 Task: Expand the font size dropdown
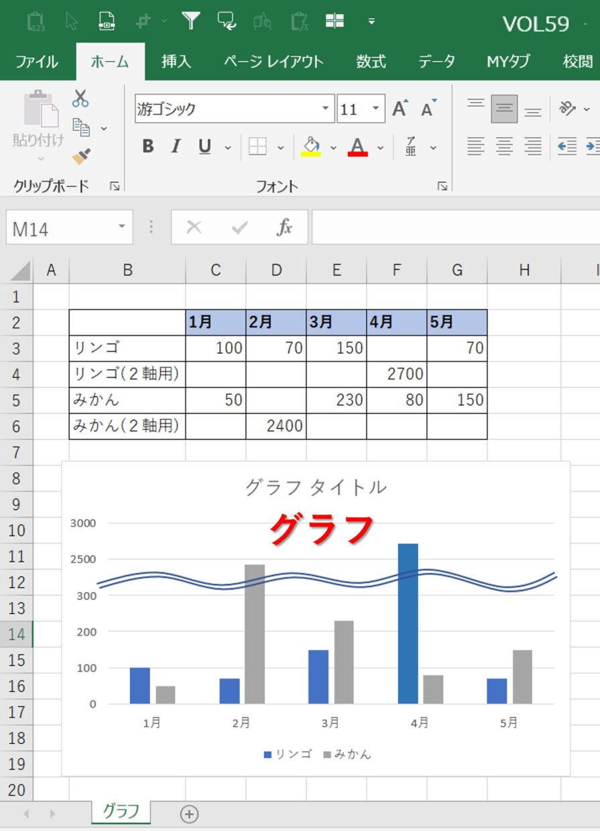[375, 109]
